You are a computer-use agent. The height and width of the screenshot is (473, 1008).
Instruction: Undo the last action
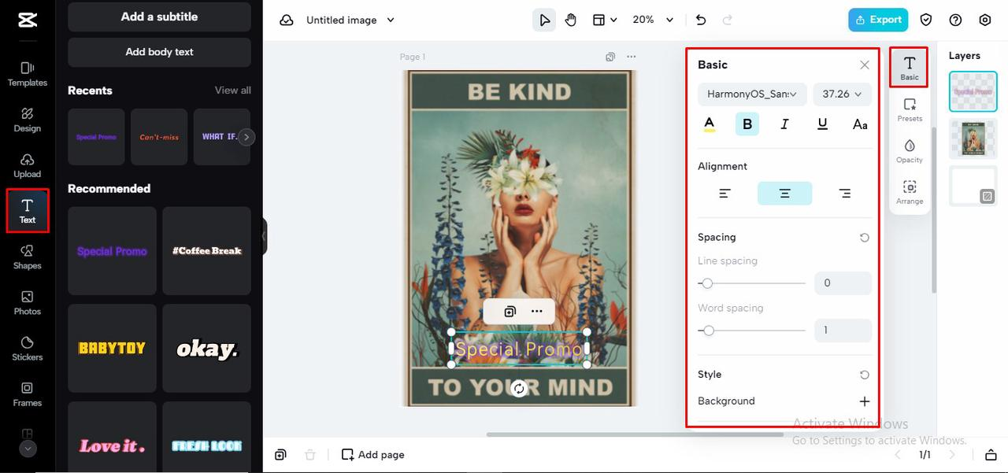click(x=701, y=20)
